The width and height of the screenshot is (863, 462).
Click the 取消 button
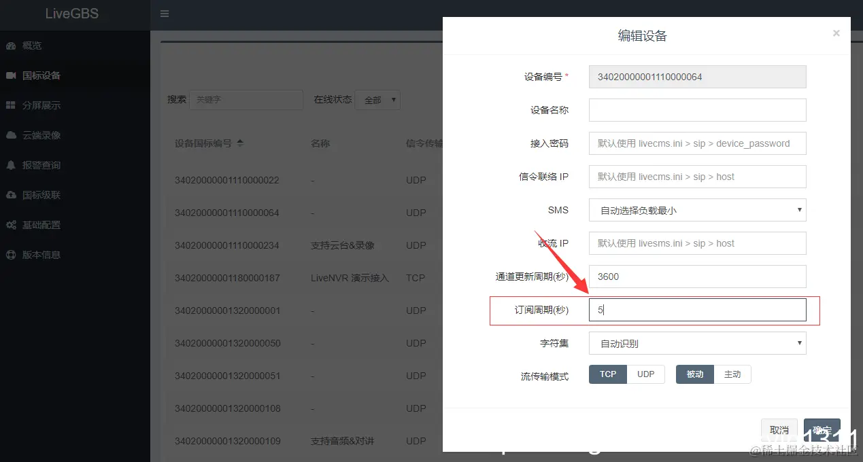pos(779,430)
